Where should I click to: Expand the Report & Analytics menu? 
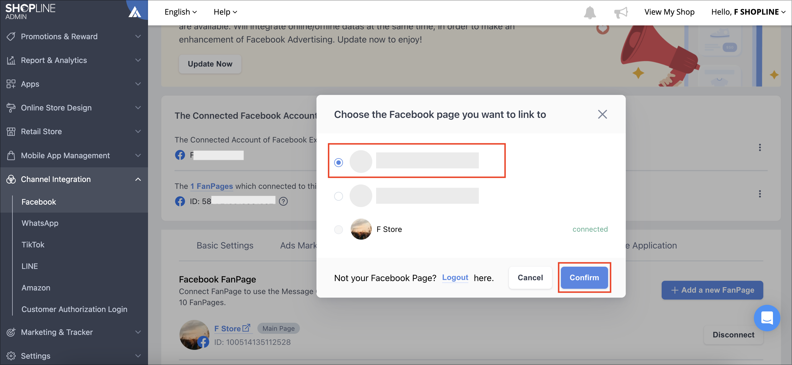tap(138, 60)
